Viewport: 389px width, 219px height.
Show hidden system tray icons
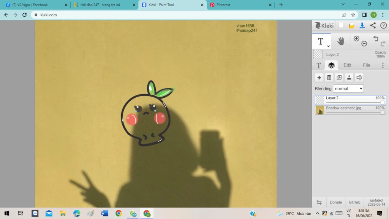point(317,213)
